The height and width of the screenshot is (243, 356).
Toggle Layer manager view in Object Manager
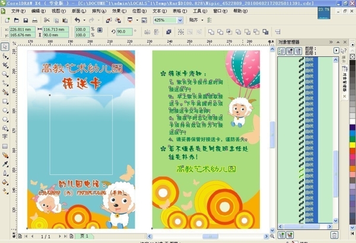pyautogui.click(x=298, y=51)
